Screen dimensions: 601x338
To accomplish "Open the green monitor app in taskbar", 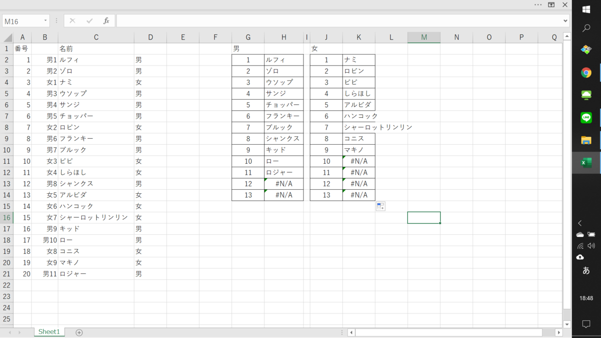I will pyautogui.click(x=586, y=95).
